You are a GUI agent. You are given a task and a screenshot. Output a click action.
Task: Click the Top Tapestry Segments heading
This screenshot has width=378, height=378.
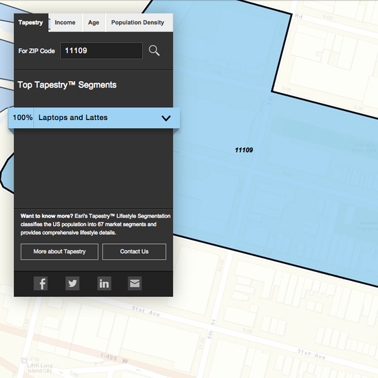point(67,85)
